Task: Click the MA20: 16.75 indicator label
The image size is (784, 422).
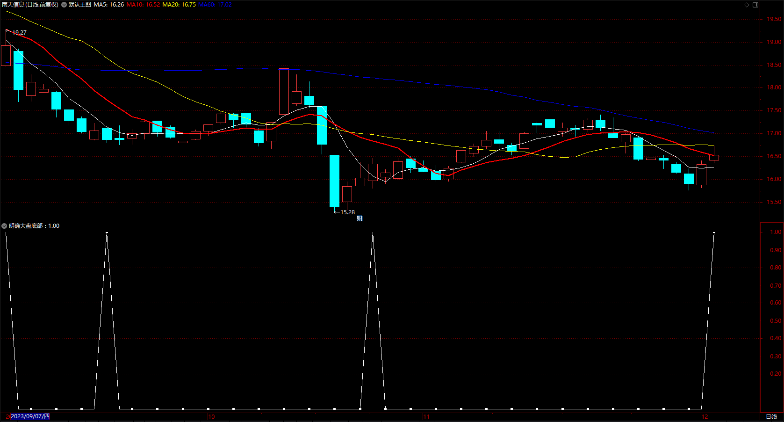Action: click(179, 5)
